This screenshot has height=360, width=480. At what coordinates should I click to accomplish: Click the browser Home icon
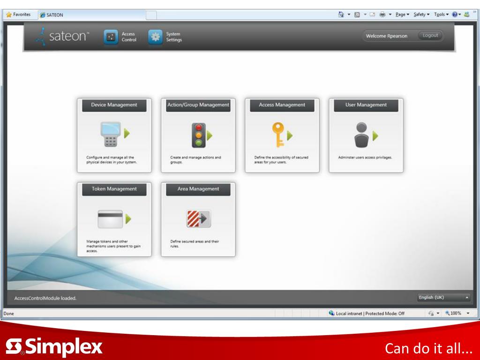tap(341, 15)
